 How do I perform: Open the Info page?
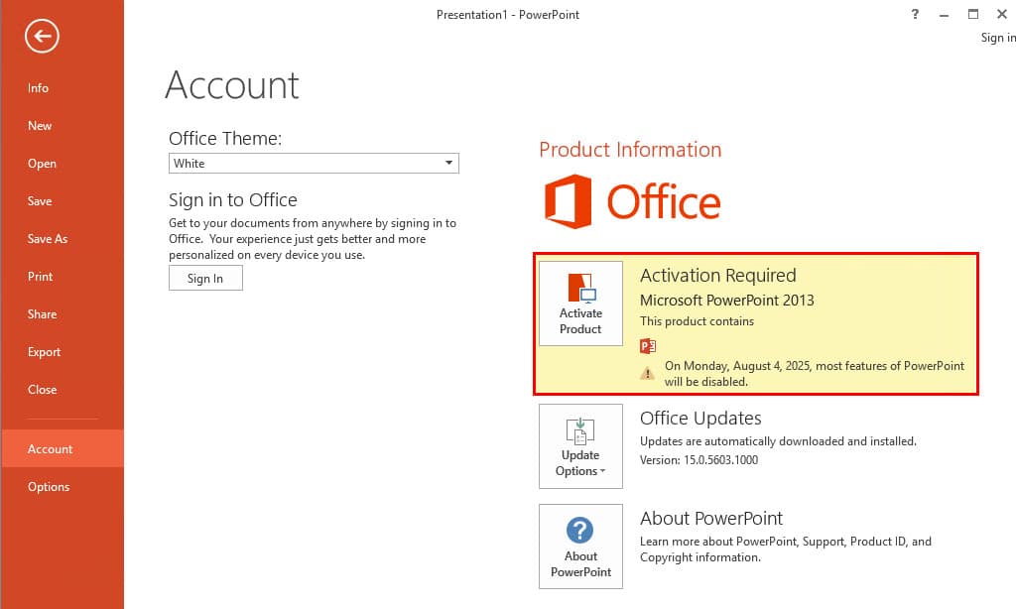pos(38,88)
